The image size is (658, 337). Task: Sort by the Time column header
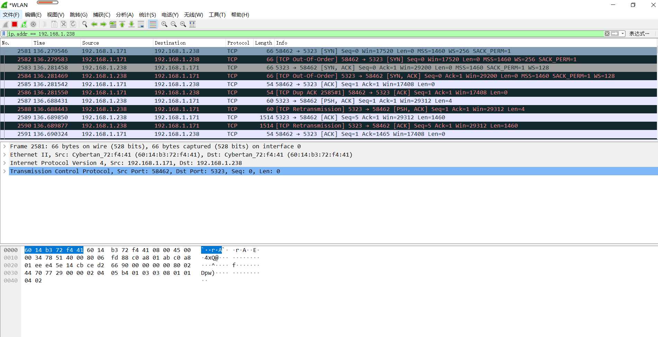[56, 43]
